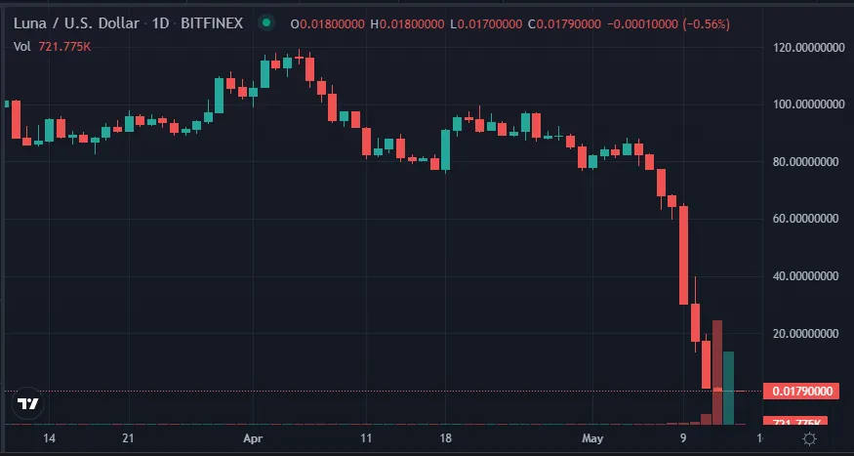Image resolution: width=854 pixels, height=456 pixels.
Task: Click the 21 date axis label
Action: 129,438
